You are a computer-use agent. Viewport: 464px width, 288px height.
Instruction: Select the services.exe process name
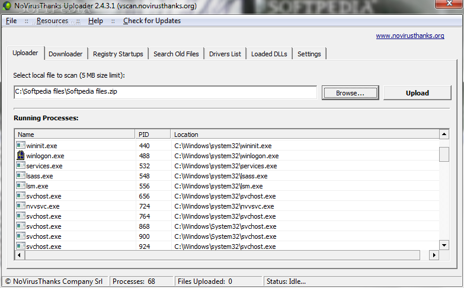44,166
